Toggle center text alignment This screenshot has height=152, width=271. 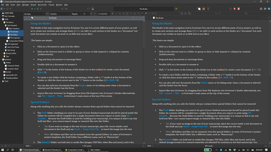[x=131, y=14]
